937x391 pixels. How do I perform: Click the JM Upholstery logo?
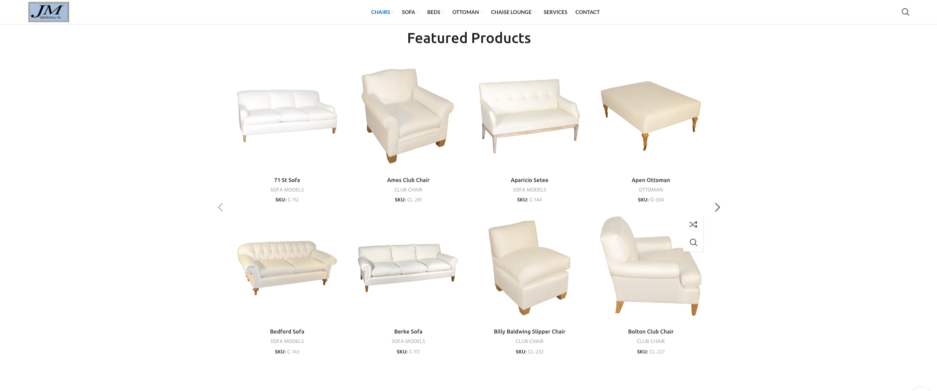[49, 12]
